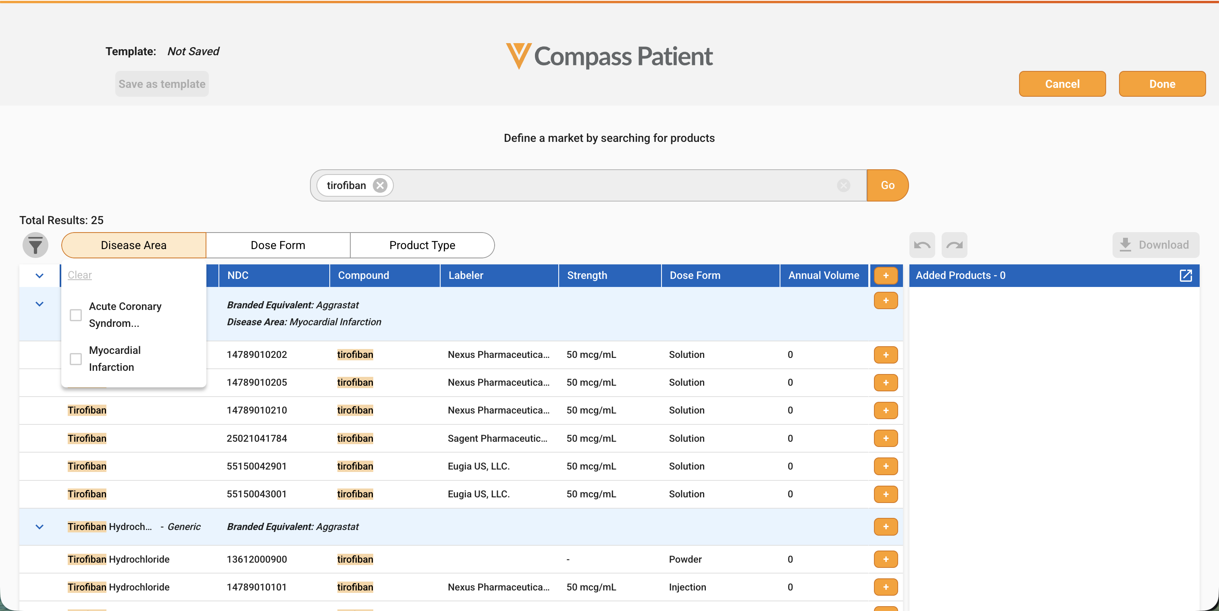Add NDC 25021041784 with plus button

[x=885, y=438]
